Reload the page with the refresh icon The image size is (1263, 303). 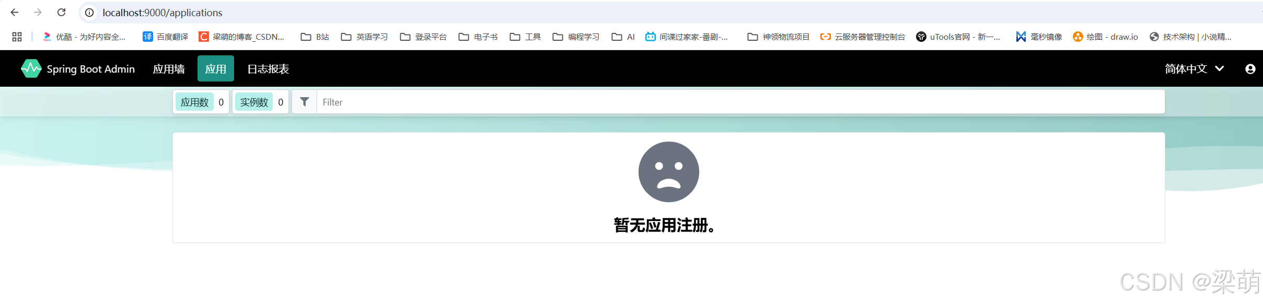(62, 12)
